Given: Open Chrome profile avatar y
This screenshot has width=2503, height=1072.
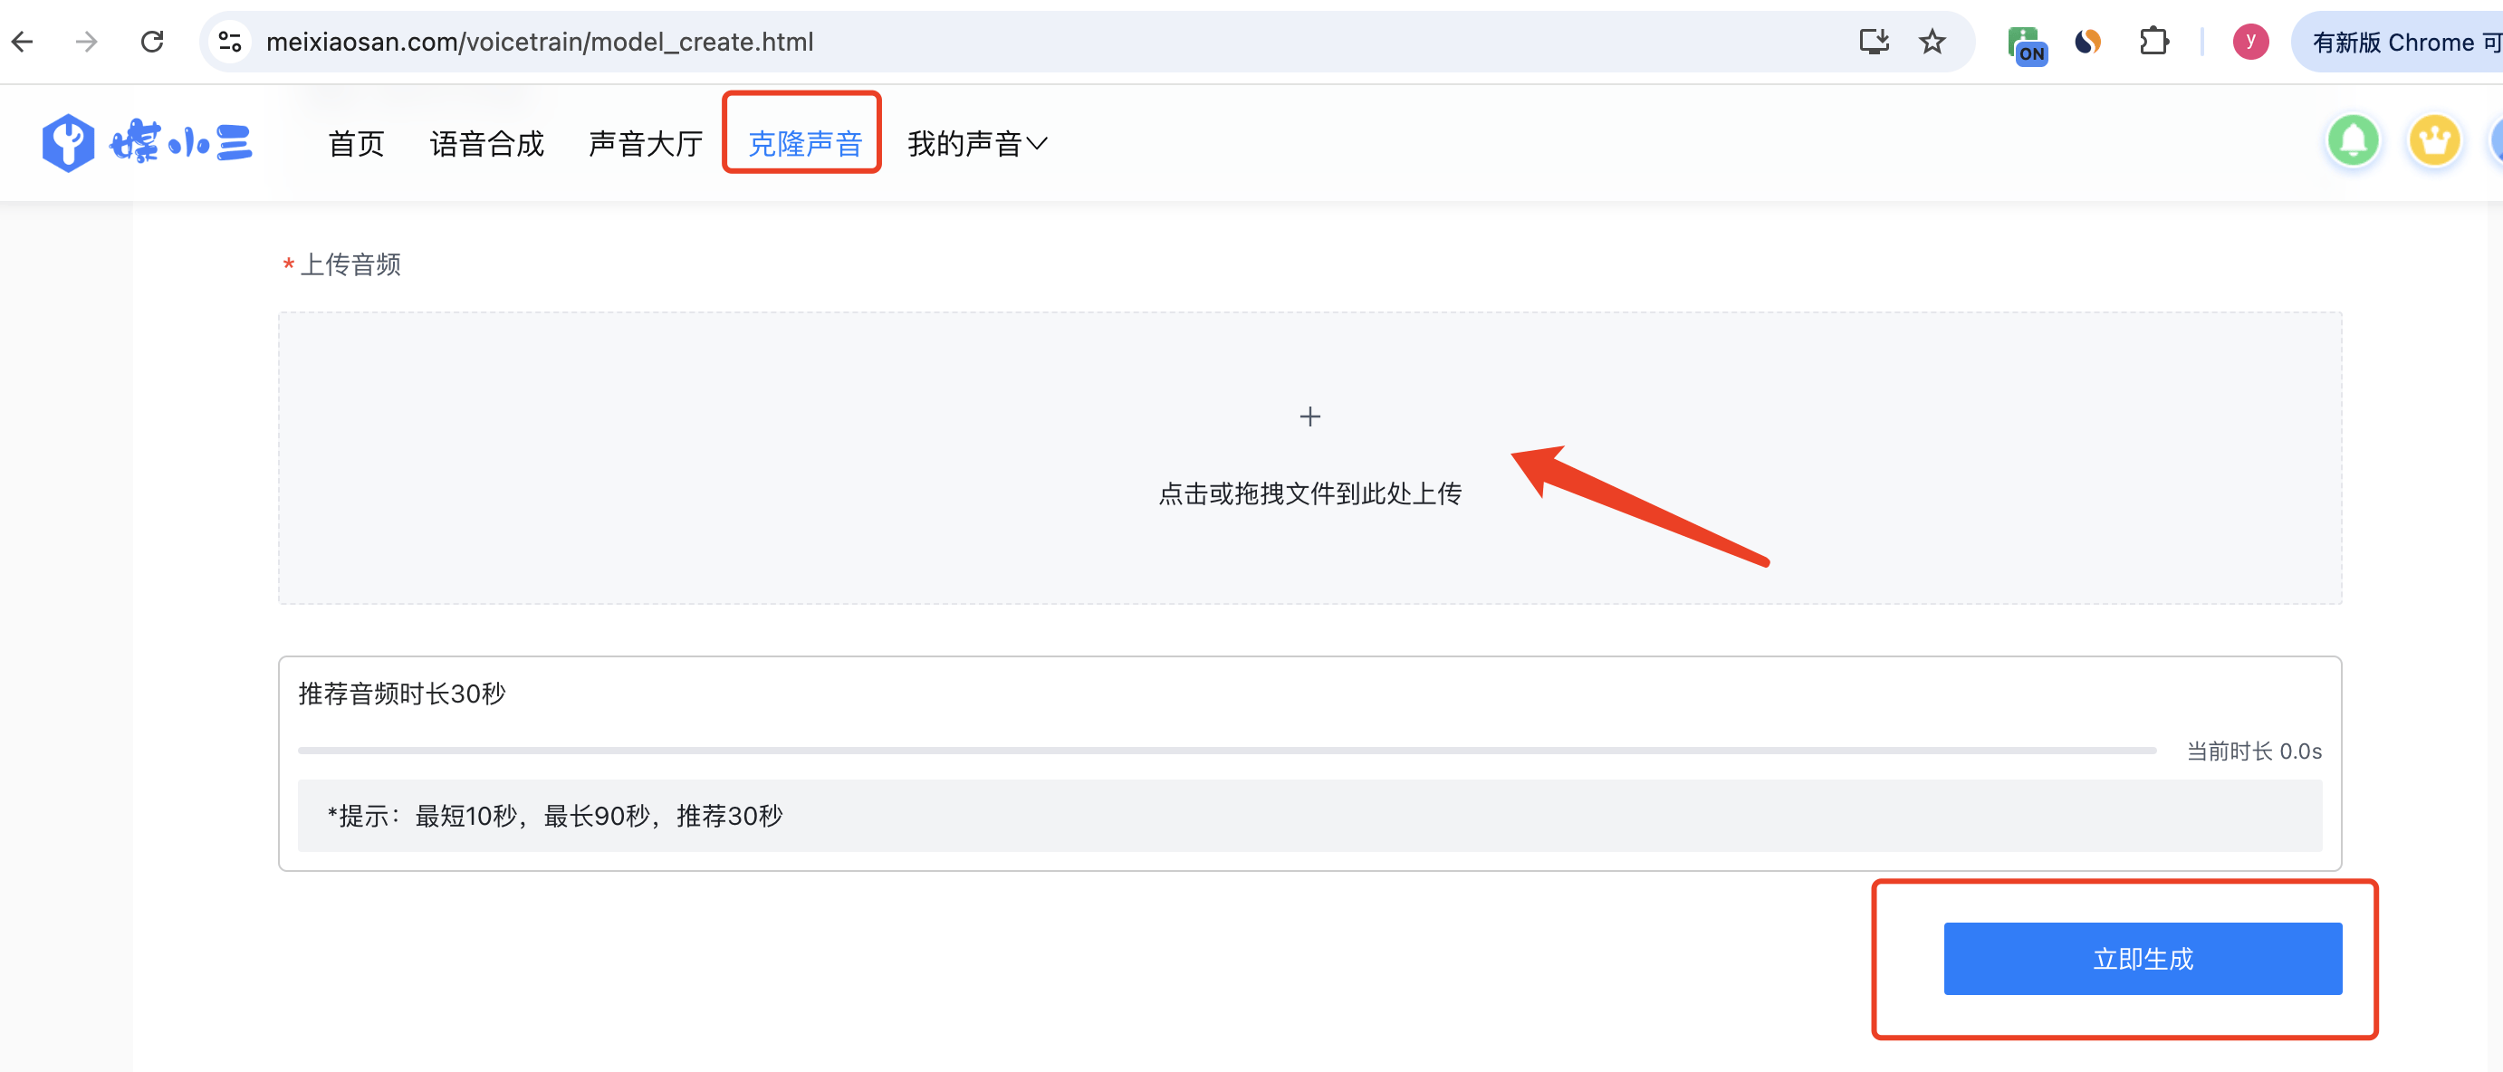Looking at the screenshot, I should click(x=2249, y=42).
